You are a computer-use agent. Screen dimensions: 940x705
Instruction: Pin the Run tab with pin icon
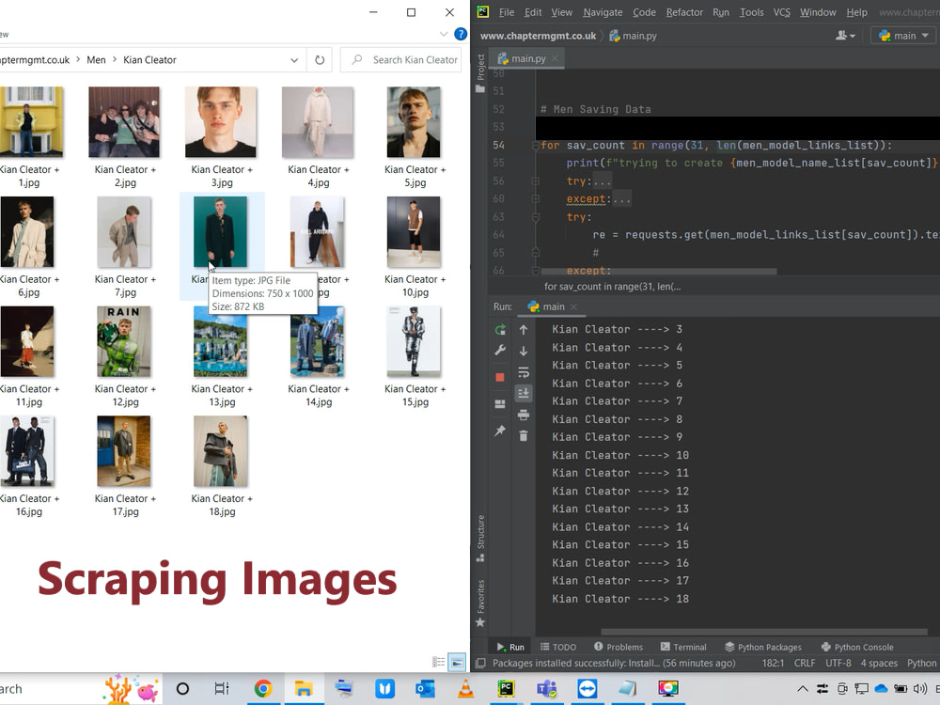click(x=500, y=431)
